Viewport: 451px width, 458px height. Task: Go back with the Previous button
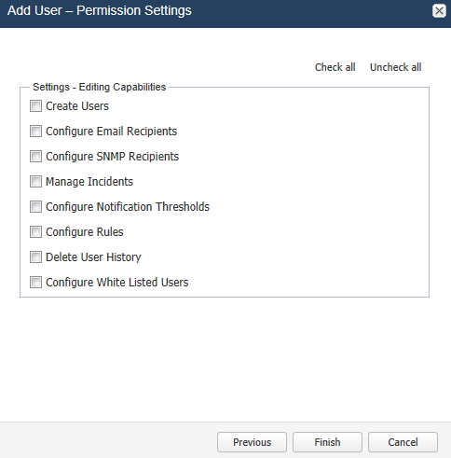click(252, 442)
